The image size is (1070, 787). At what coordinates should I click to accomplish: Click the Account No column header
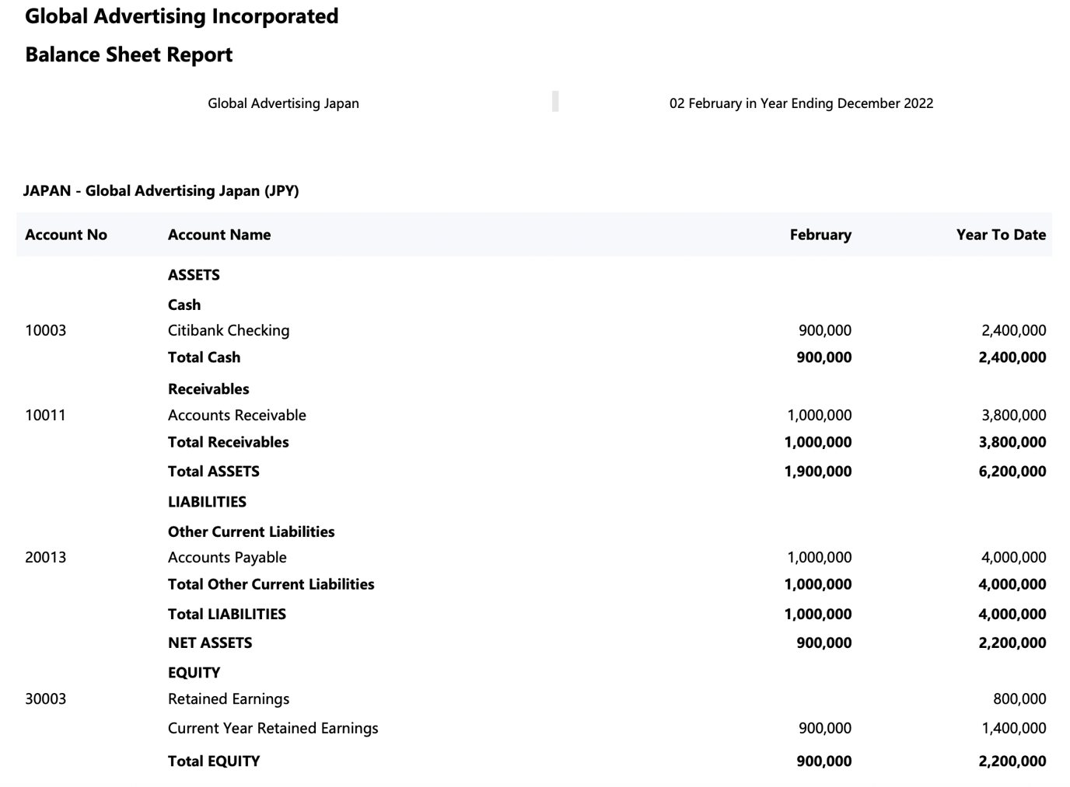pos(66,234)
